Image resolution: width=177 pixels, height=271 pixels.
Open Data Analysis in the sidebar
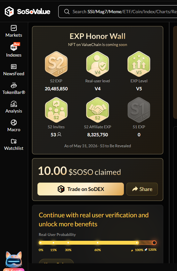14,107
